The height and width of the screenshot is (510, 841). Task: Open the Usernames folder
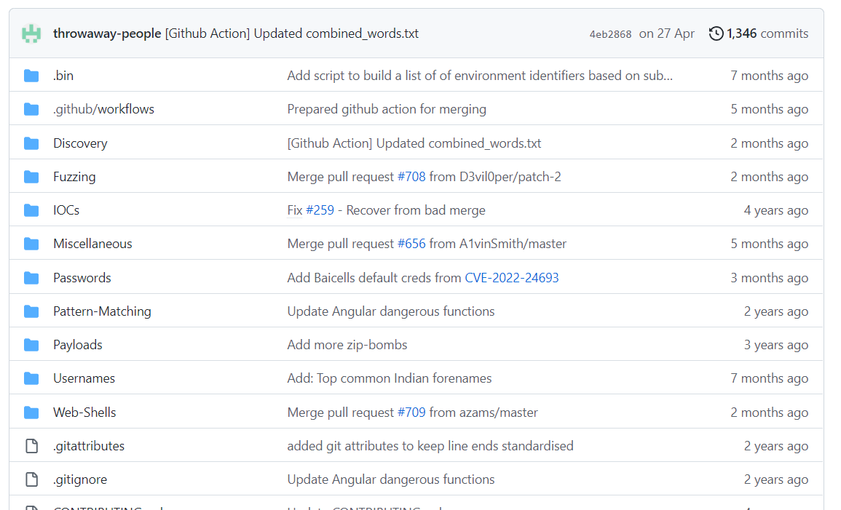pyautogui.click(x=84, y=378)
